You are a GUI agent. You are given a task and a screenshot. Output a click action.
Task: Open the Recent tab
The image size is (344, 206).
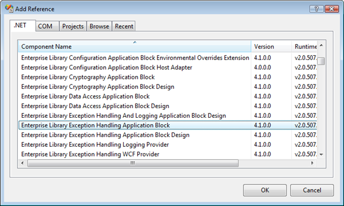pos(124,26)
